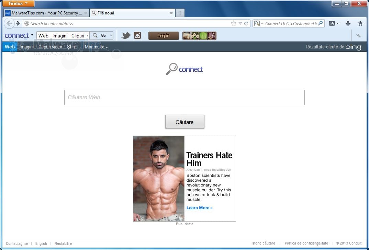
Task: Click the Learn More » ad link
Action: point(200,208)
